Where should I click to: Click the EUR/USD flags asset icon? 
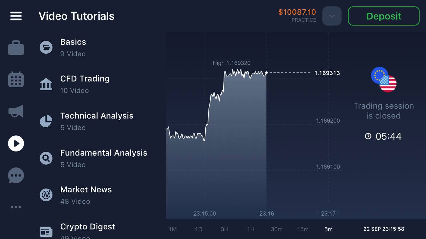click(x=384, y=80)
